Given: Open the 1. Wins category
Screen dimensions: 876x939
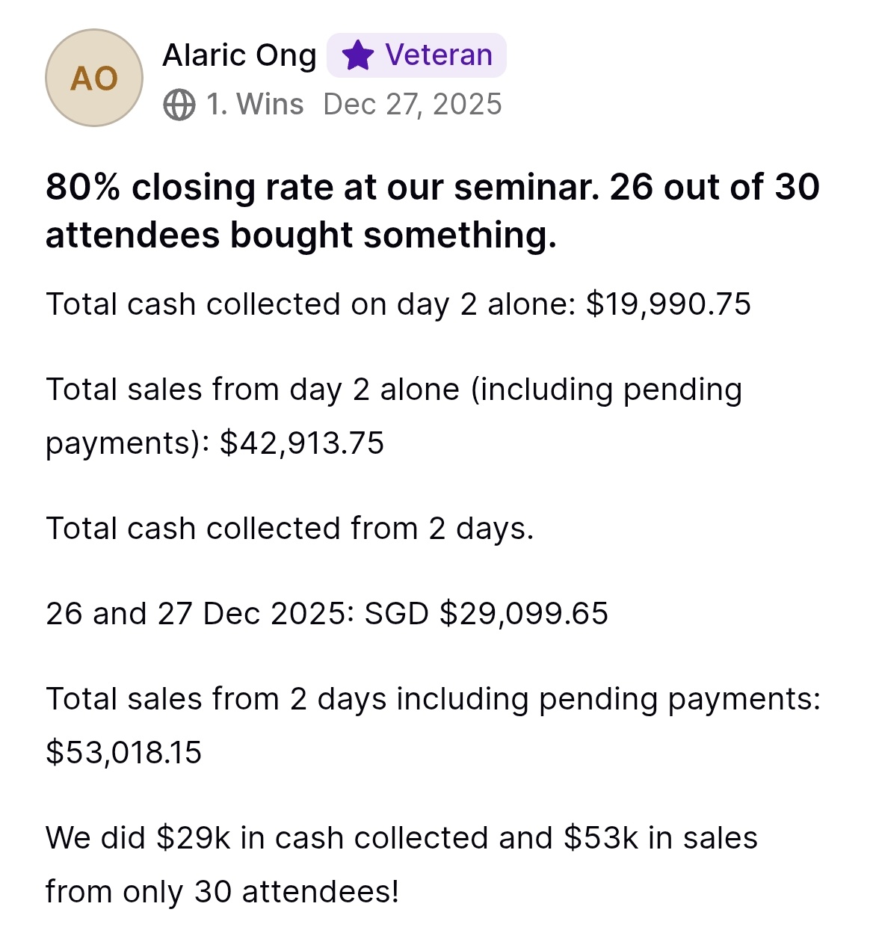Looking at the screenshot, I should coord(255,105).
